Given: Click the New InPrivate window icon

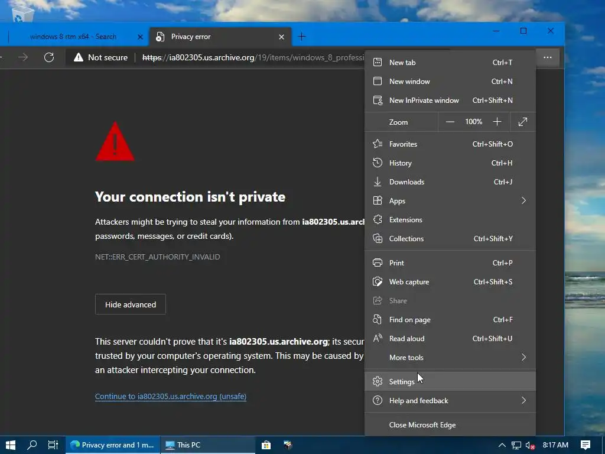Looking at the screenshot, I should (x=378, y=100).
